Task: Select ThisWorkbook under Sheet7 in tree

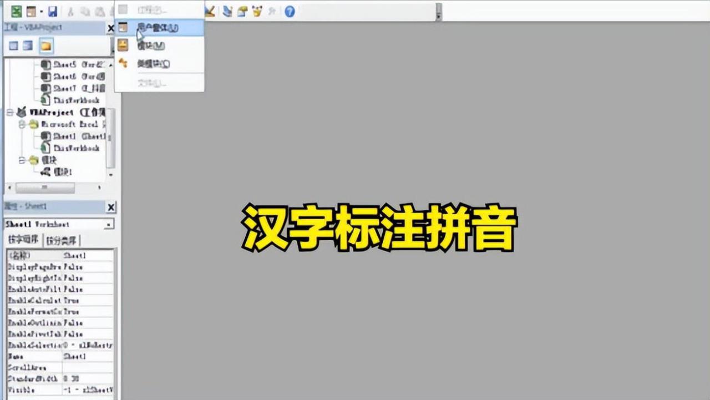Action: click(70, 100)
